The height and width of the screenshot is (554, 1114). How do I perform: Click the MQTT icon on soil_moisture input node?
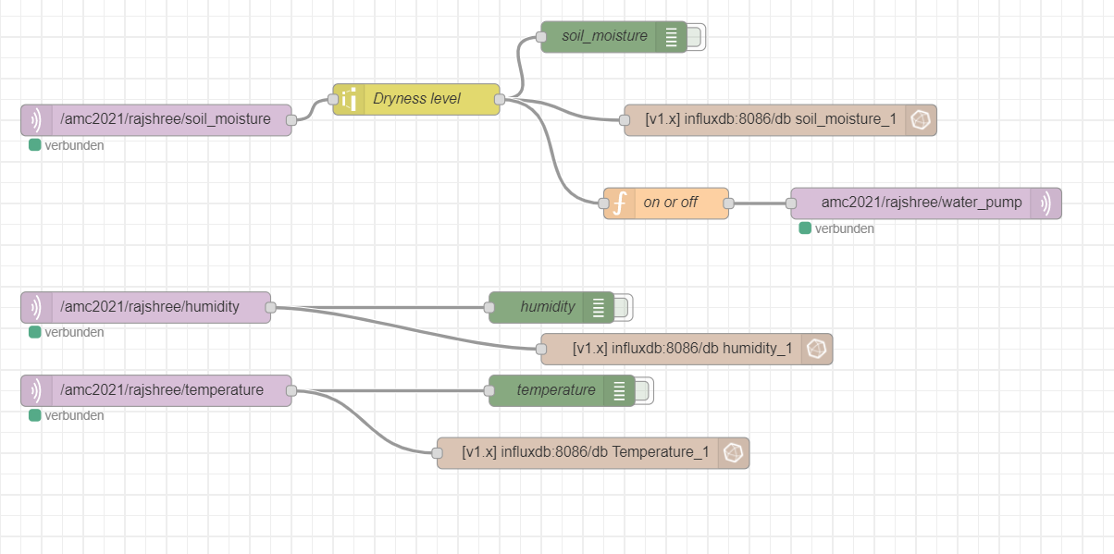coord(37,119)
